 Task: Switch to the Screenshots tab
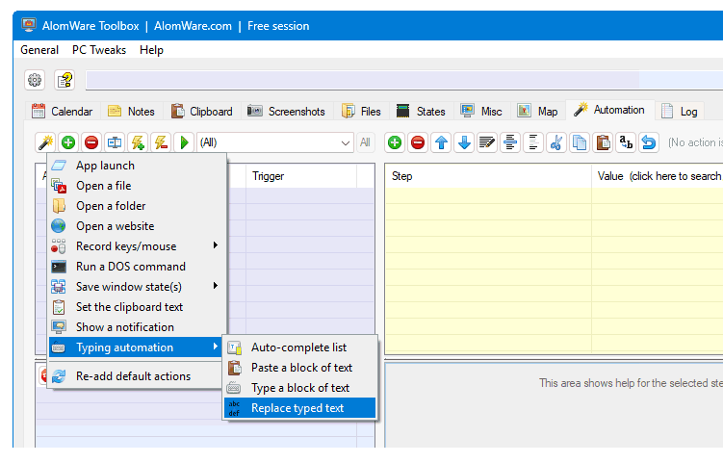pos(287,112)
